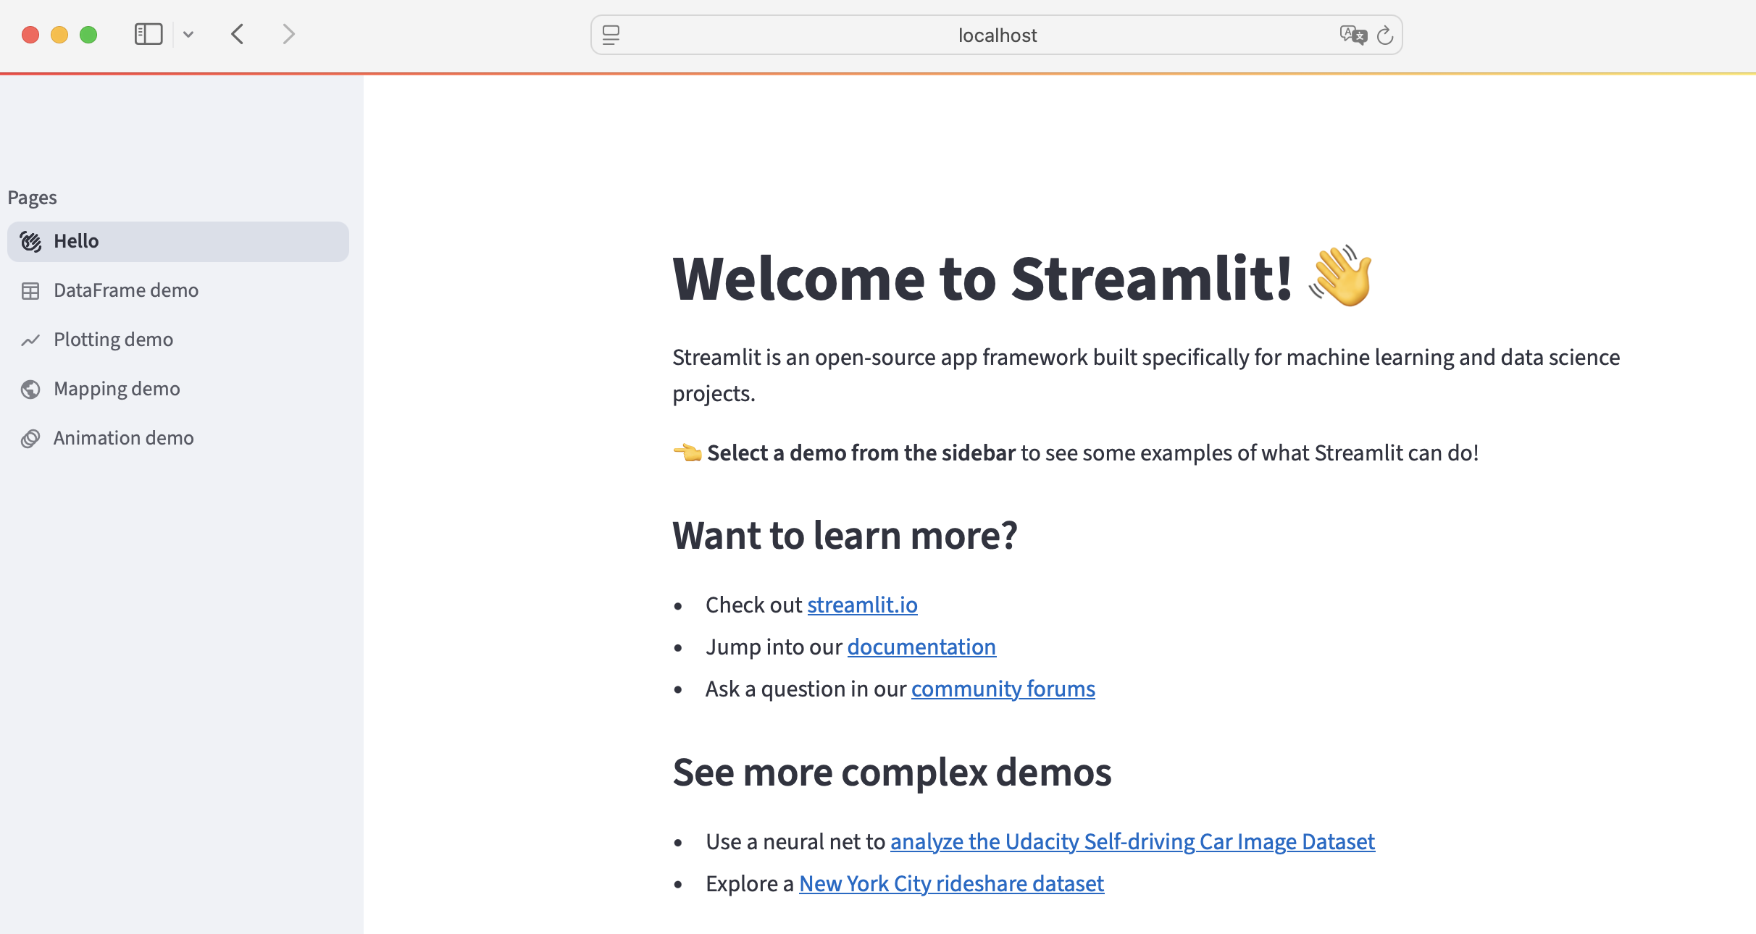Open the New York City rideshare dataset link
Image resolution: width=1756 pixels, height=934 pixels.
coord(950,883)
